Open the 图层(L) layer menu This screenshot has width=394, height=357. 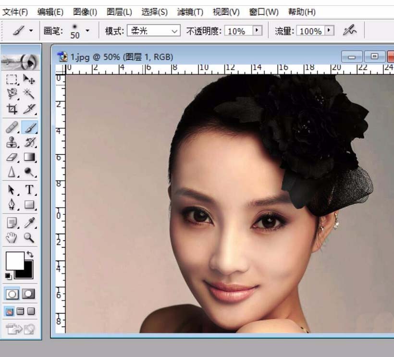119,12
